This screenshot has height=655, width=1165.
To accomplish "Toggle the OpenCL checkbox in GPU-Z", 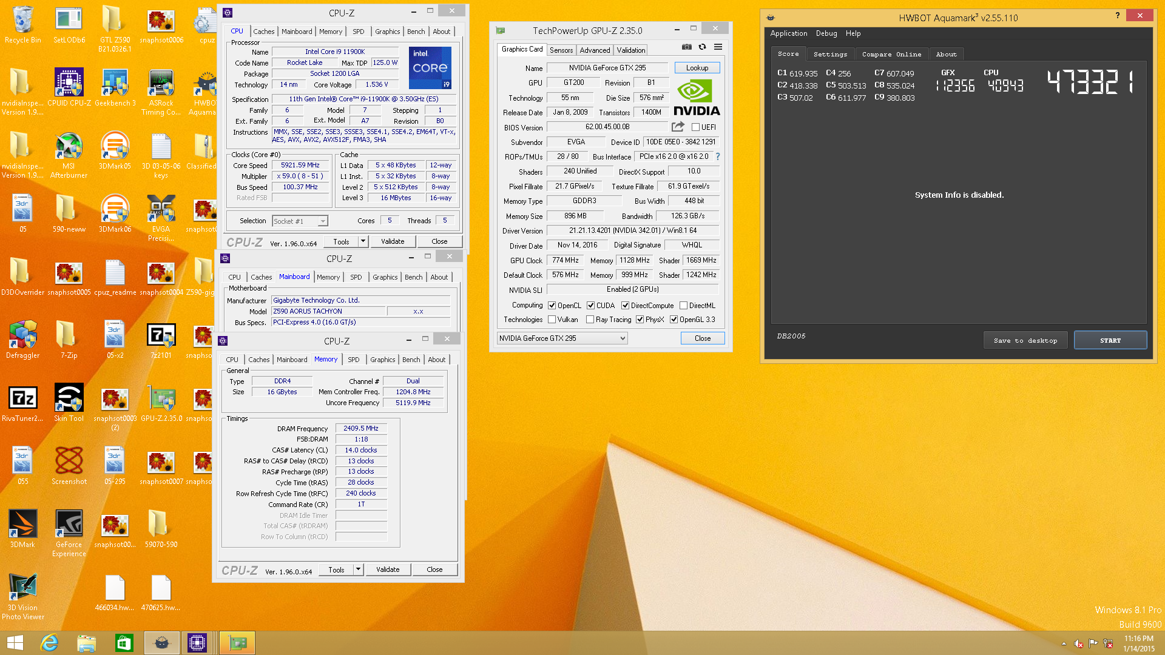I will (552, 306).
